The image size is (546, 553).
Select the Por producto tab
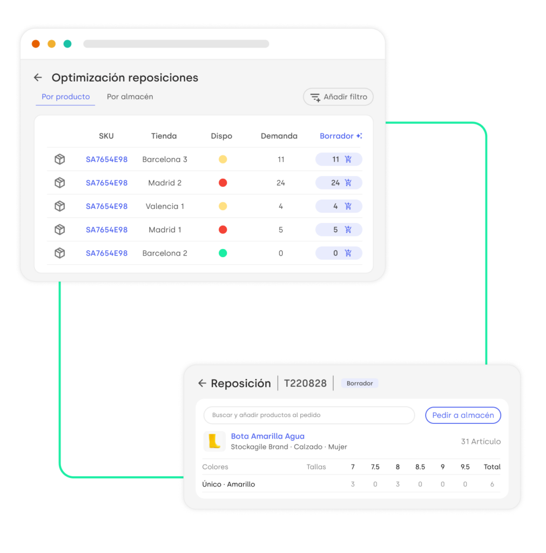click(65, 97)
